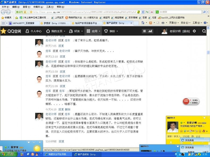The width and height of the screenshot is (210, 157).
Task: Open the 收藏夹(A) menu
Action: coord(38,7)
